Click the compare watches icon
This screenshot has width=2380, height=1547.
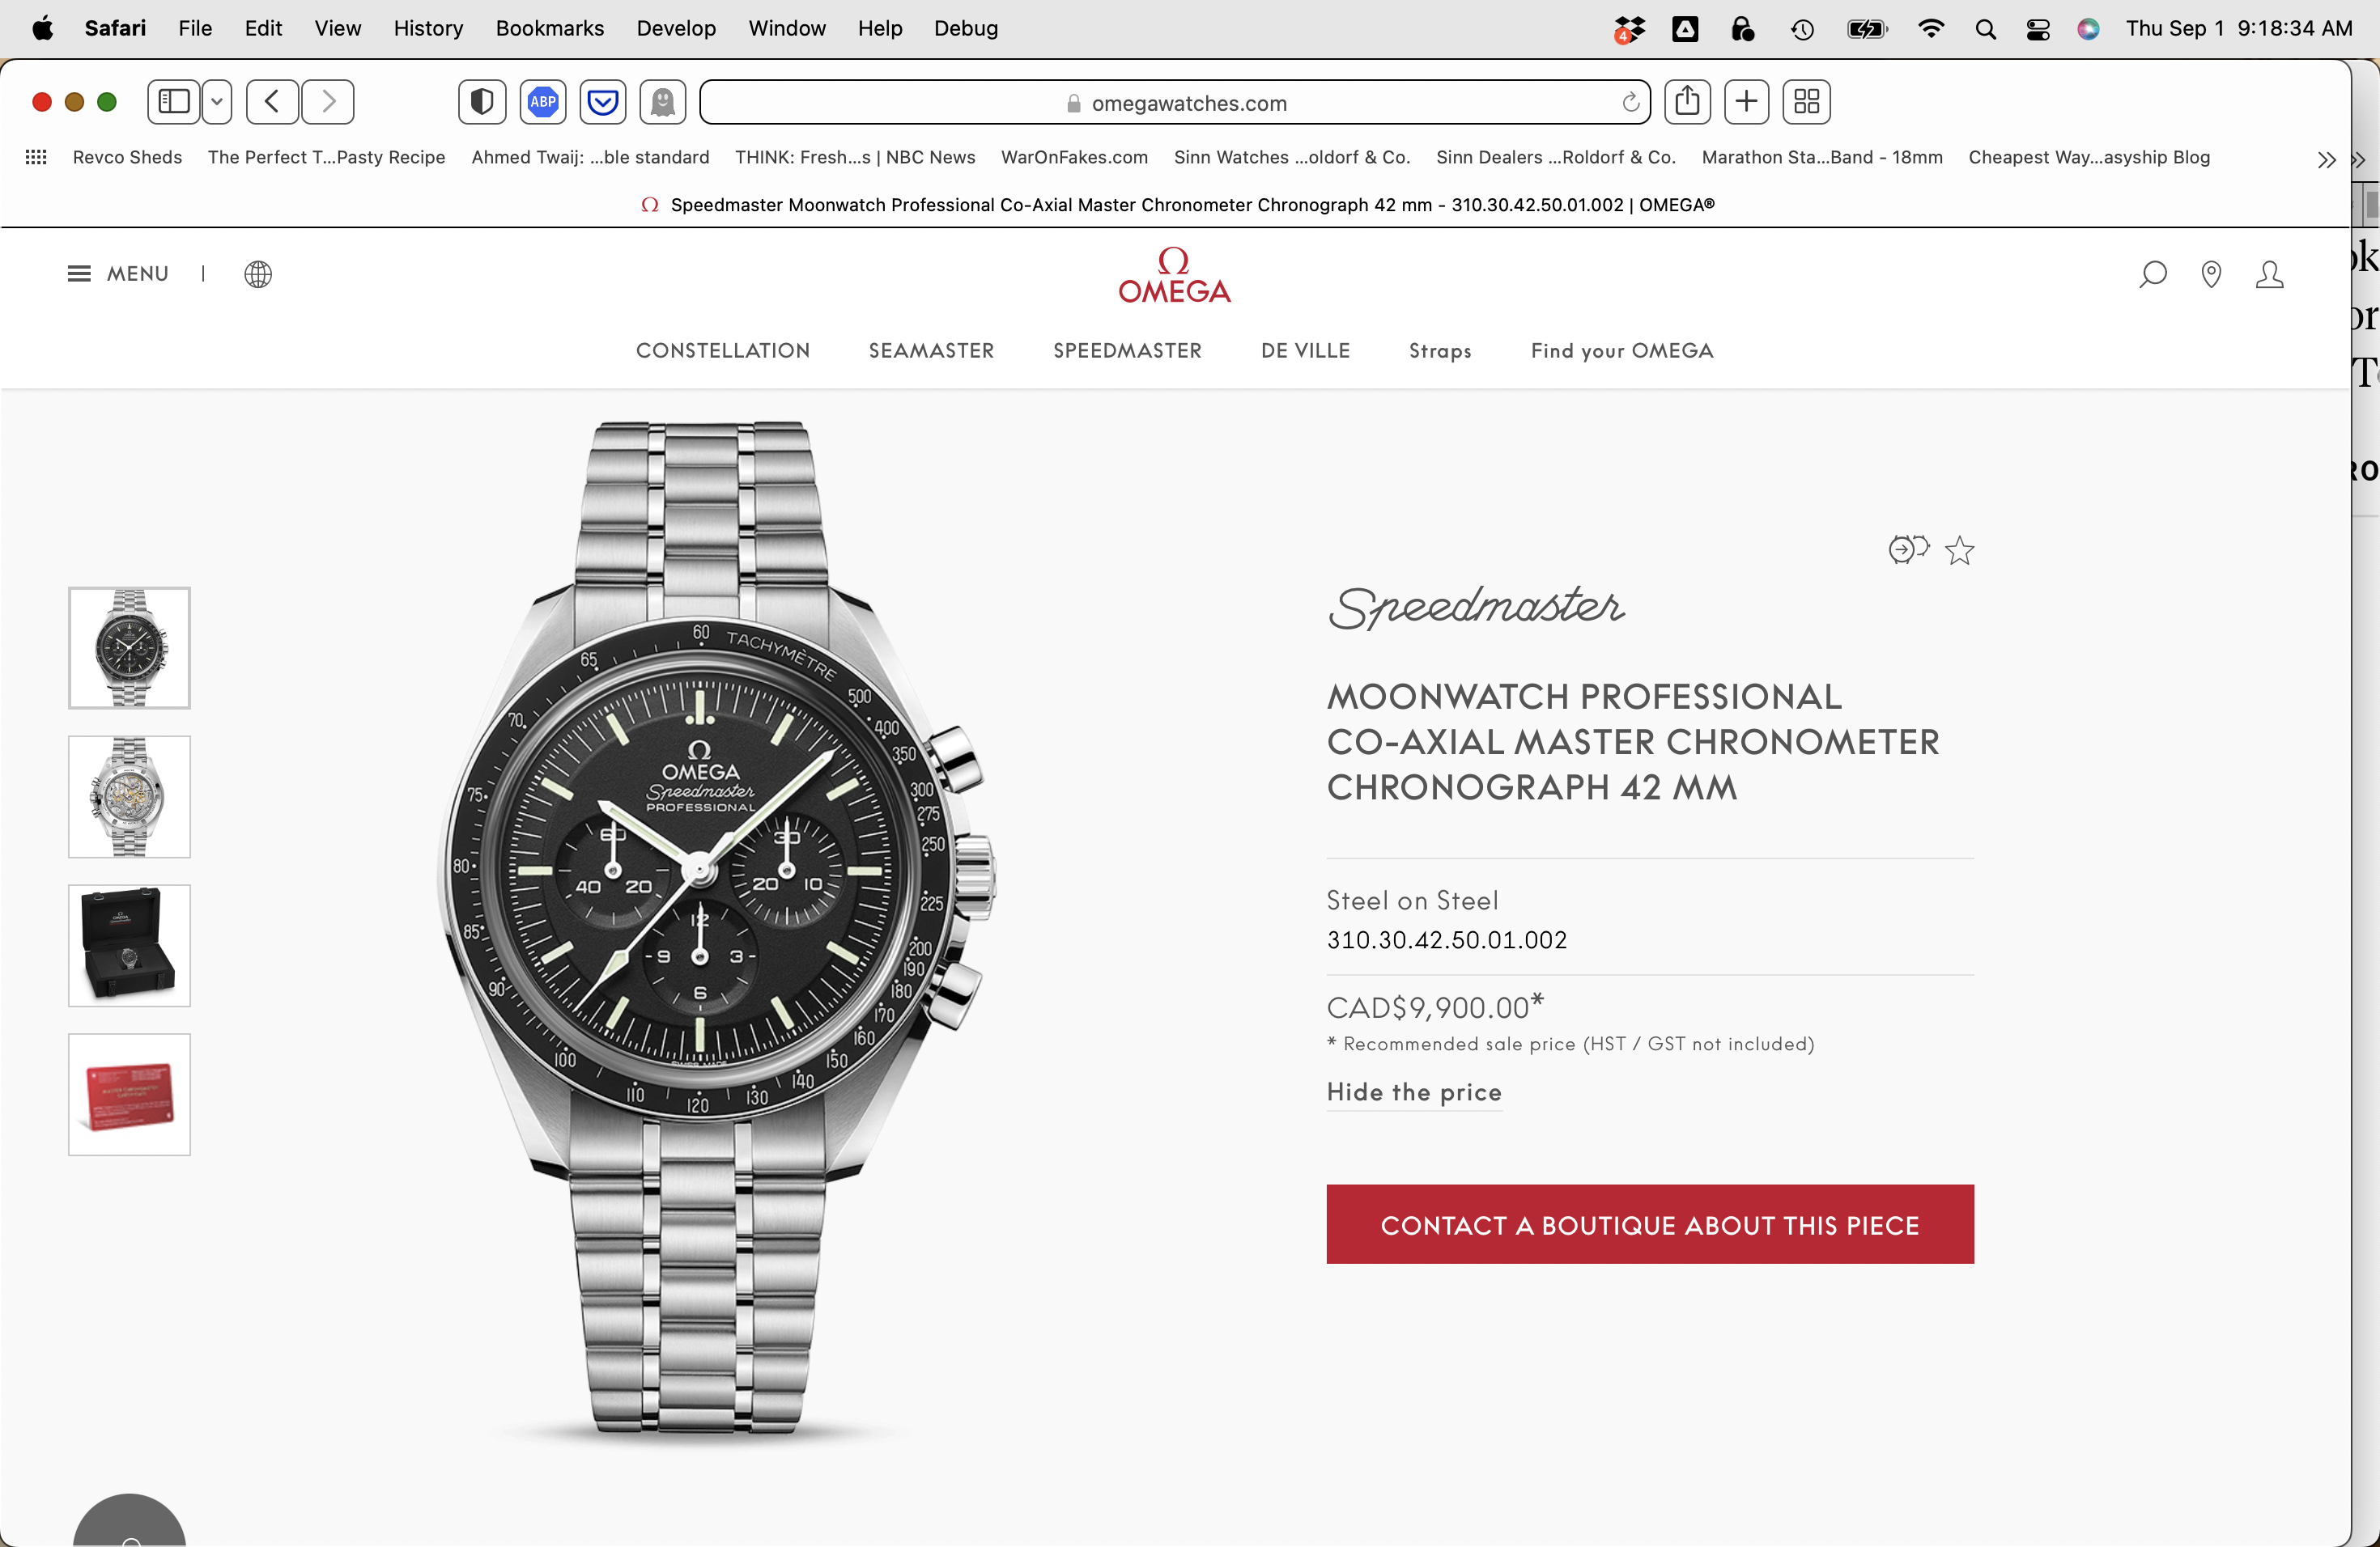[x=1908, y=549]
